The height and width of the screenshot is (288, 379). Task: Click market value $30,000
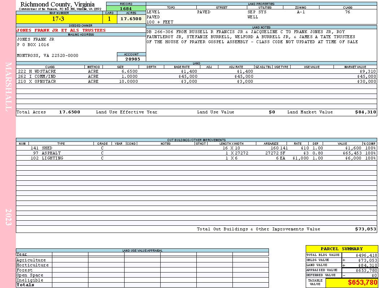pos(367,82)
